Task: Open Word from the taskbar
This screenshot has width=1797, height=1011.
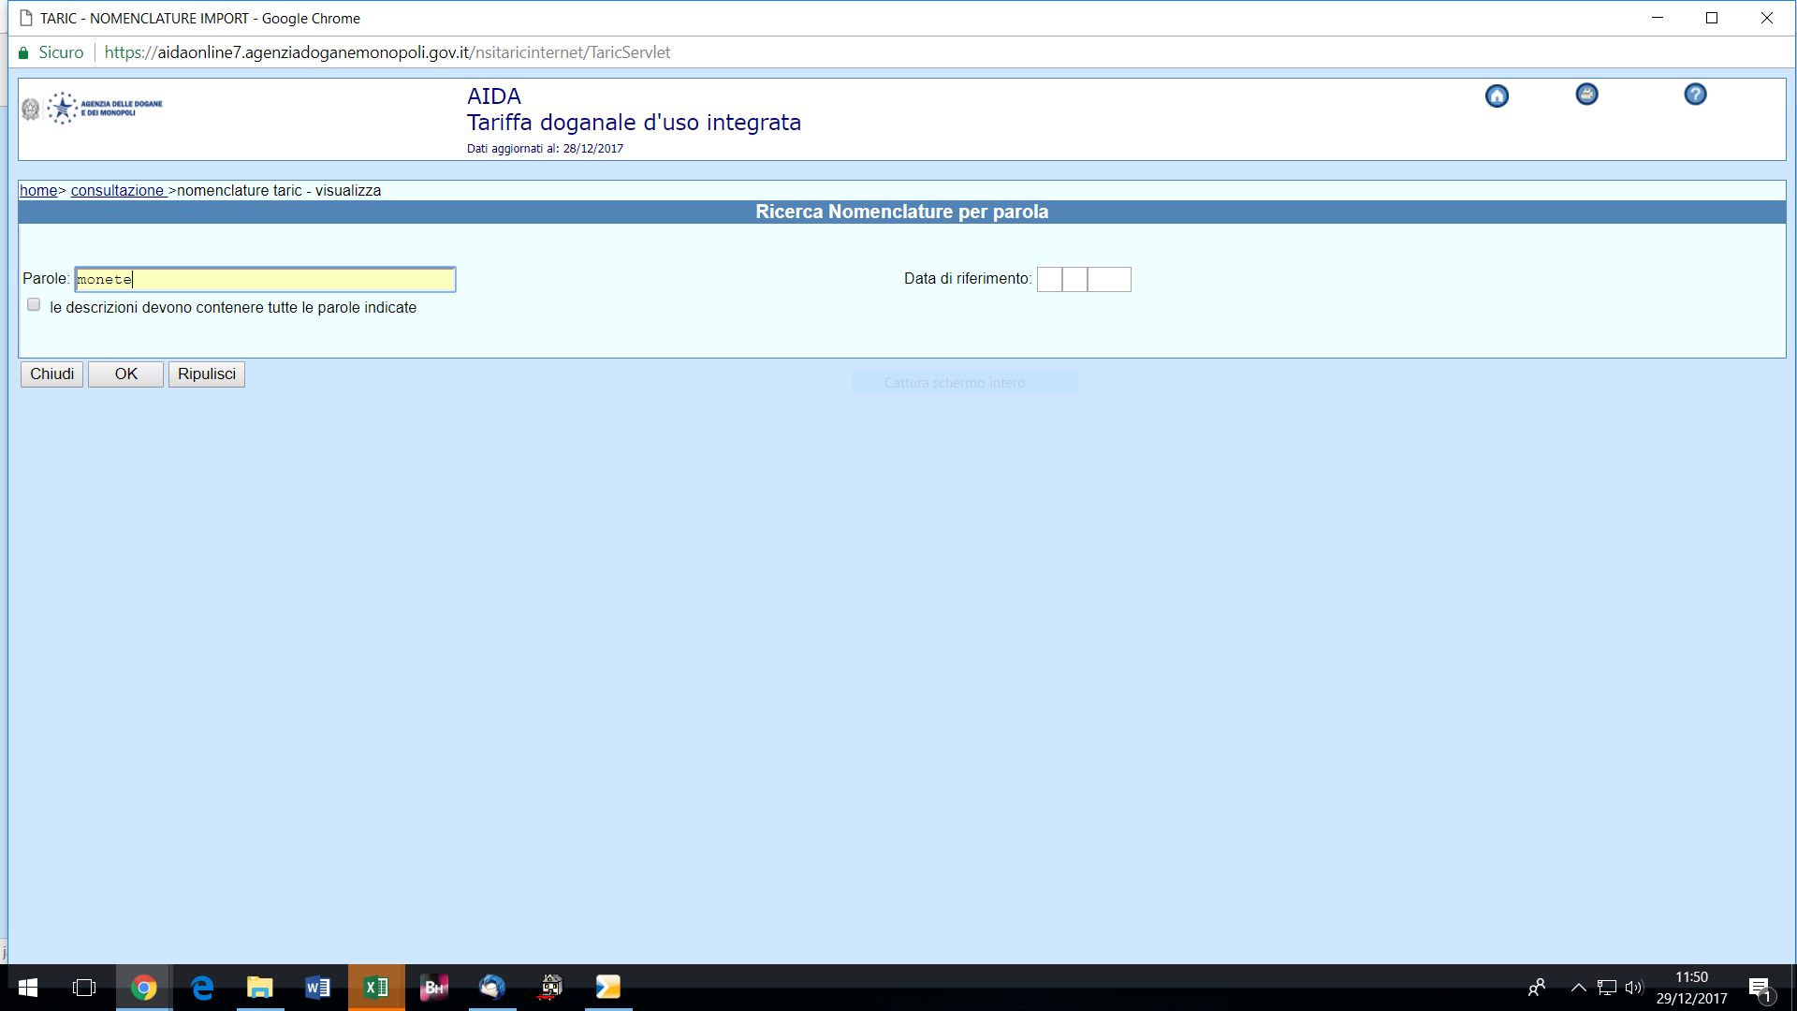Action: 317,988
